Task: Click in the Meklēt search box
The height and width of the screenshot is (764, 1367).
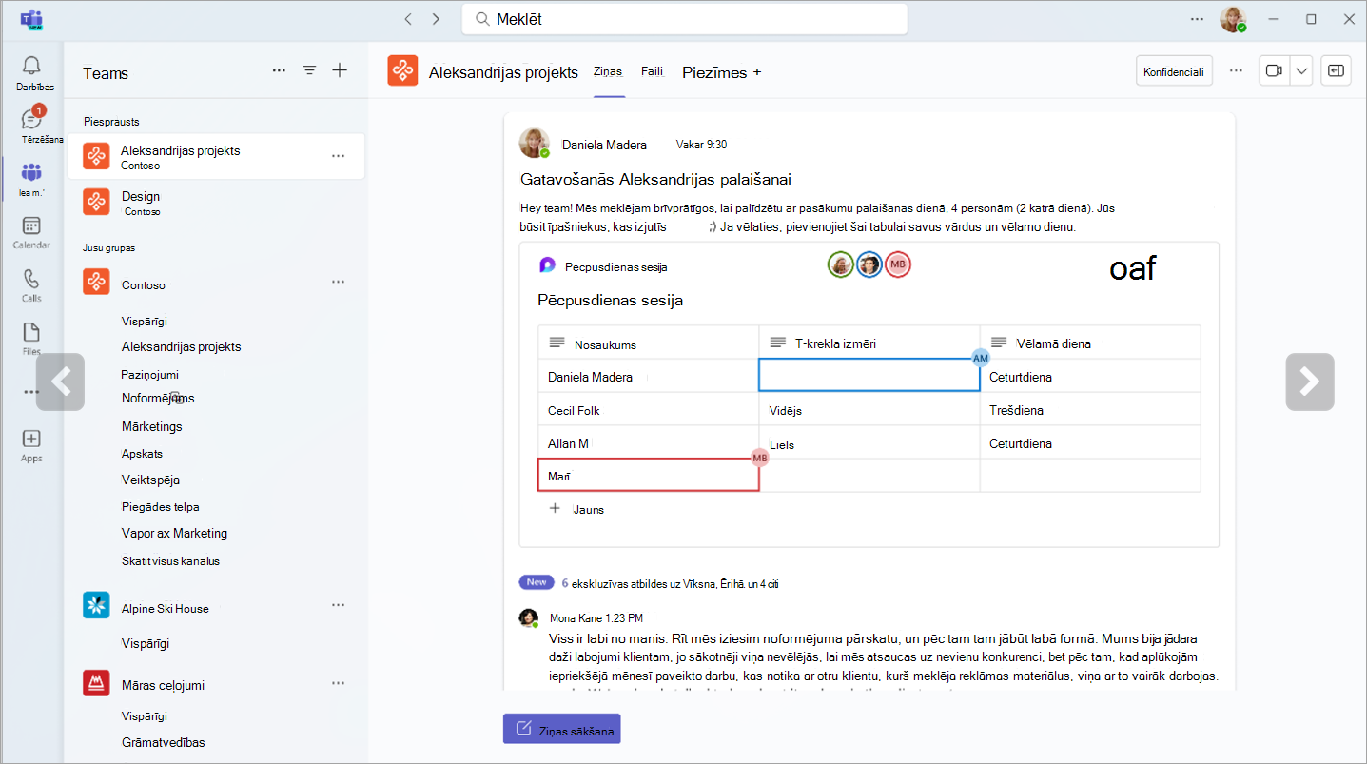Action: point(684,19)
